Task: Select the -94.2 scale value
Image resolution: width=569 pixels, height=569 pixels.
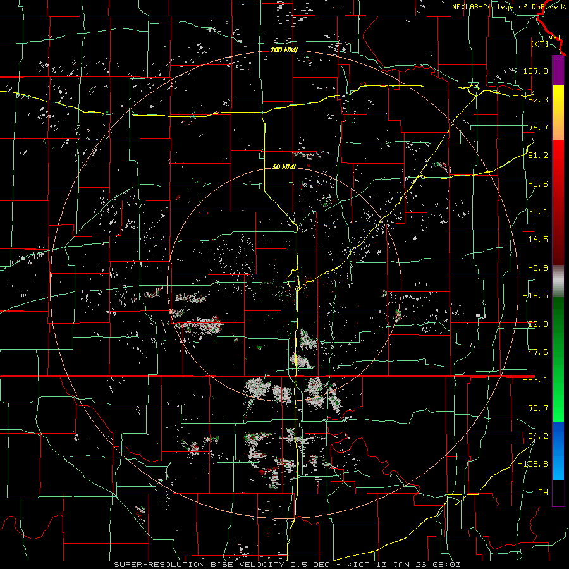Action: (x=535, y=436)
